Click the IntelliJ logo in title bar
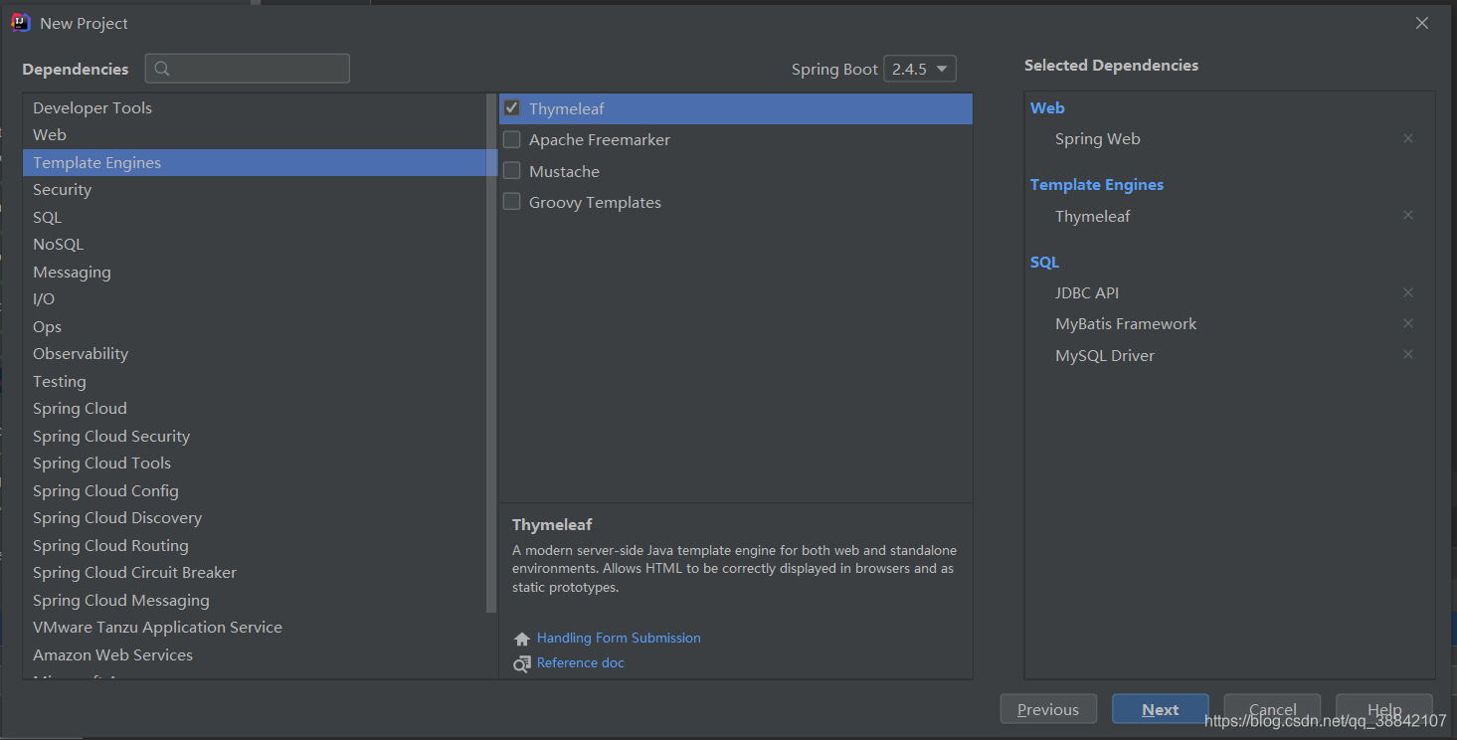This screenshot has width=1457, height=740. coord(21,22)
